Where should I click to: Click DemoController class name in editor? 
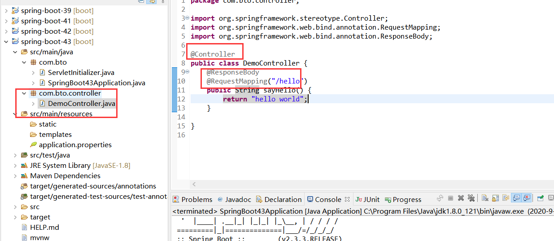click(x=271, y=63)
